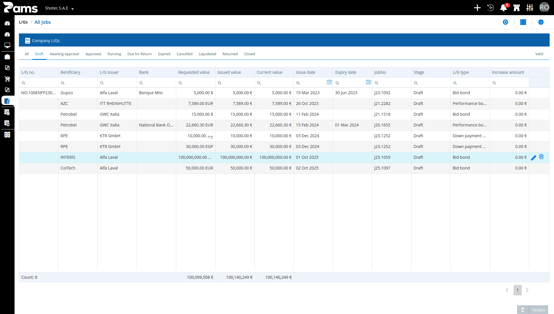Switch to the Running tab
This screenshot has height=314, width=554.
(114, 54)
